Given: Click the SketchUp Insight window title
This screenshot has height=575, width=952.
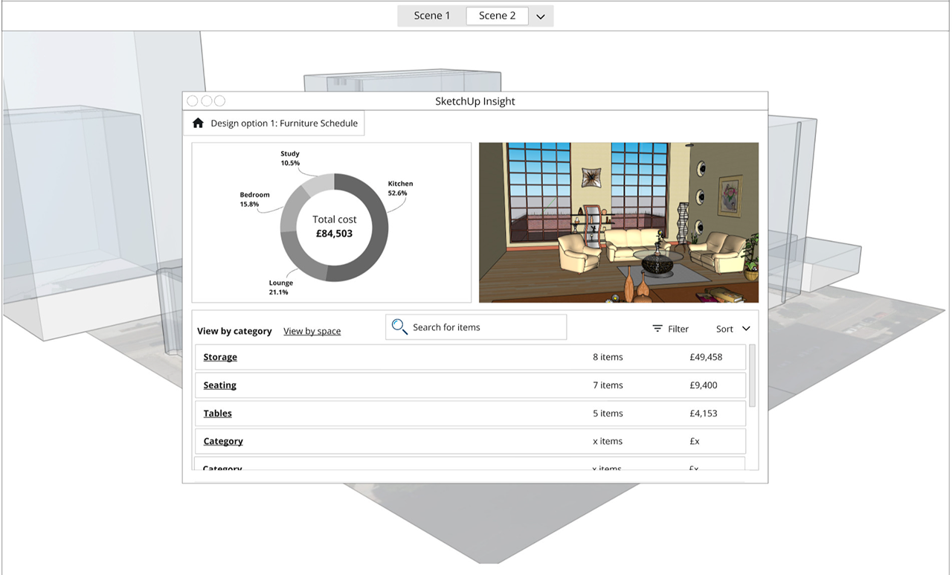Looking at the screenshot, I should pos(475,101).
